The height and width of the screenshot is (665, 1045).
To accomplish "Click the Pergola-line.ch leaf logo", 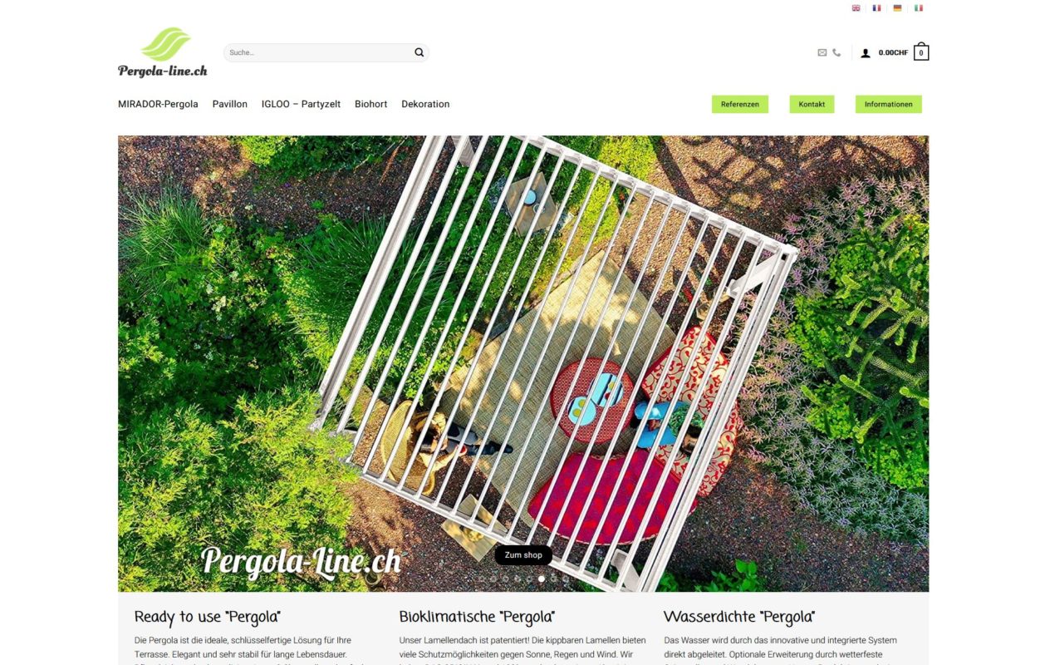I will click(163, 52).
